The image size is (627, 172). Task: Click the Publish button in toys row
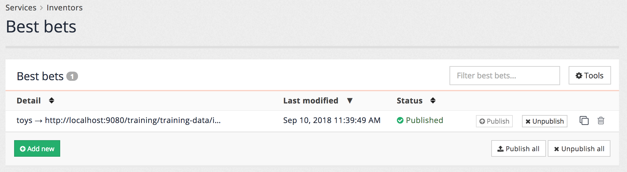pos(494,121)
